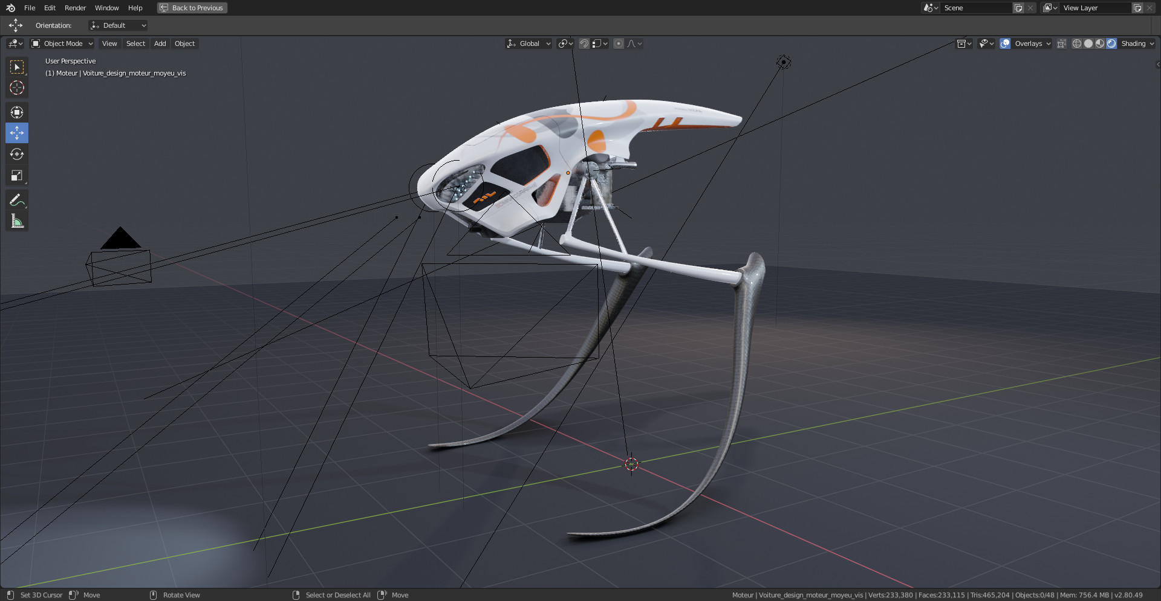The width and height of the screenshot is (1161, 601).
Task: Toggle X-ray mode
Action: tap(1061, 43)
